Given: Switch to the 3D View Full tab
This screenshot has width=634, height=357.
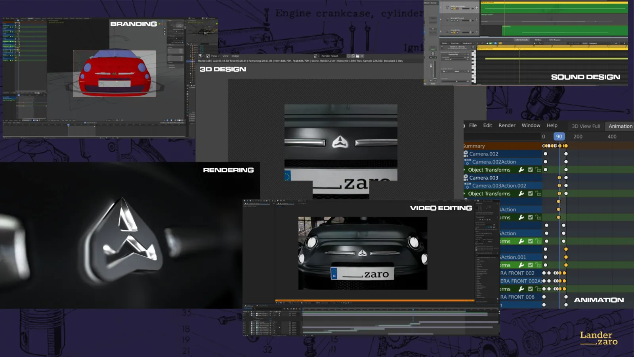Looking at the screenshot, I should [x=586, y=126].
